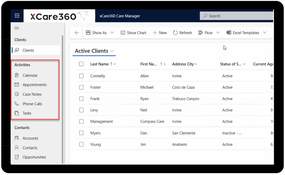This screenshot has height=175, width=285.
Task: Select the Management row checkbox
Action: (x=81, y=121)
